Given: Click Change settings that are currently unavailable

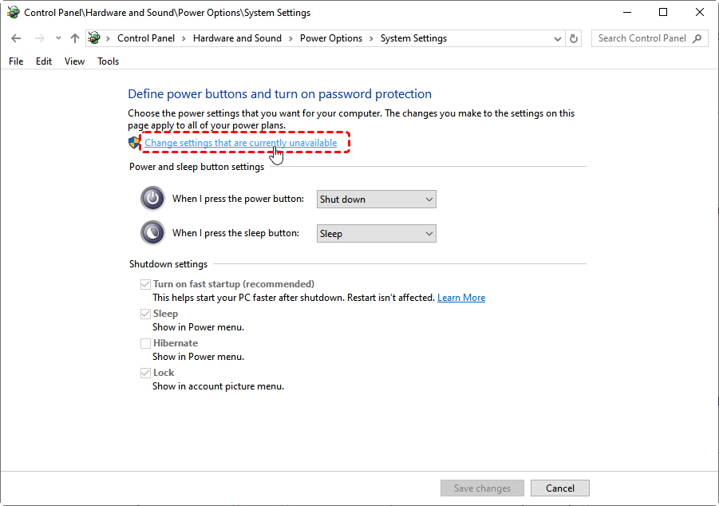Looking at the screenshot, I should coord(241,143).
